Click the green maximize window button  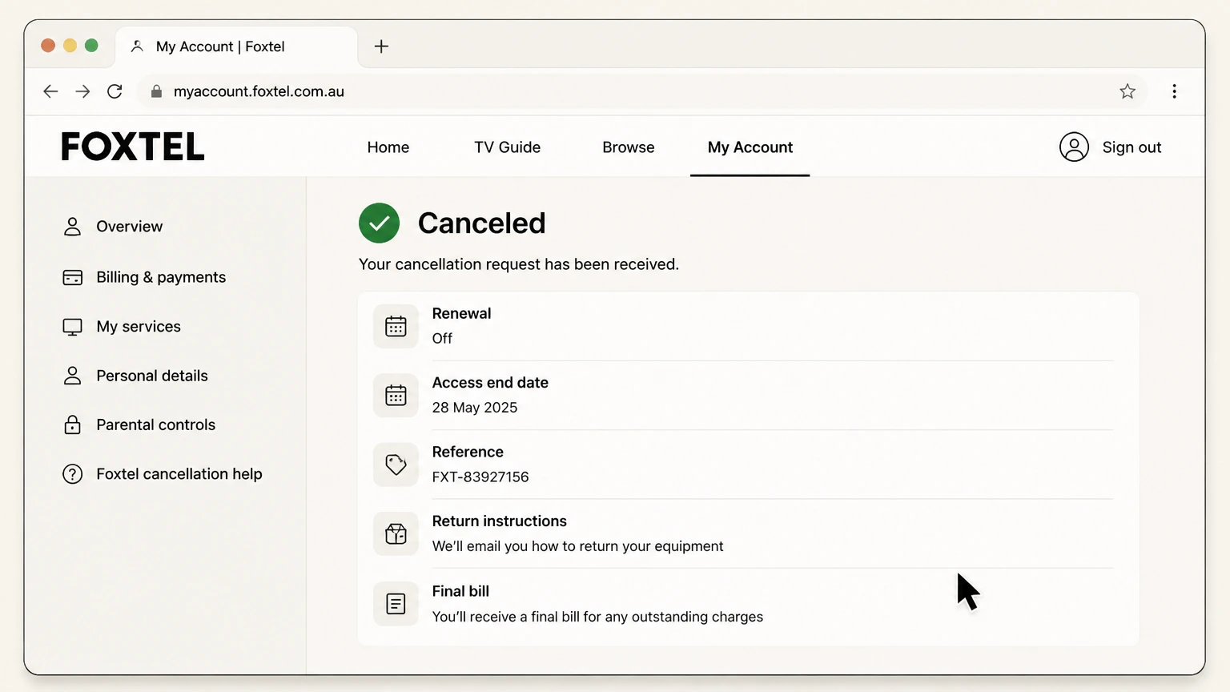[x=91, y=46]
